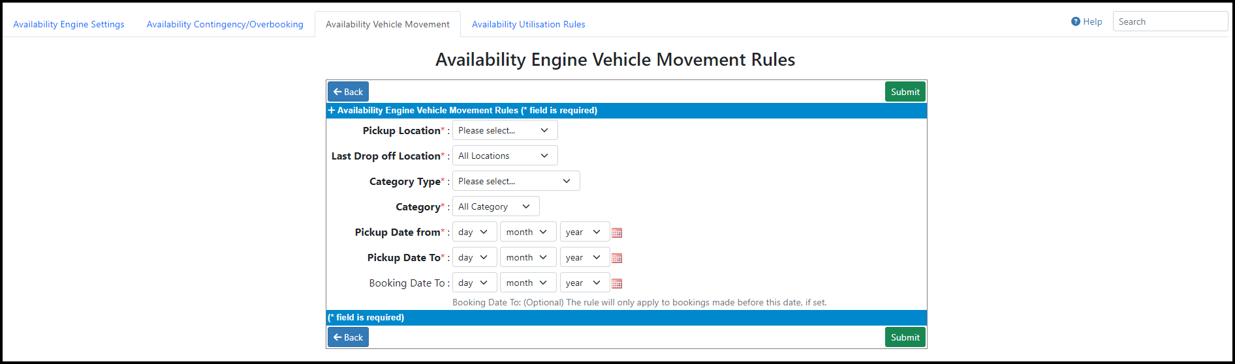Select day for Pickup Date from

475,232
